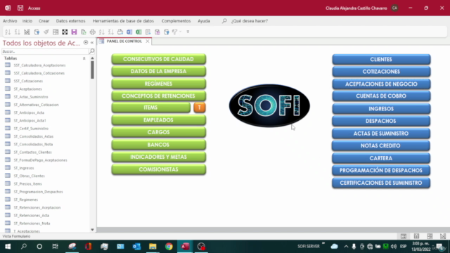Click the navigation pane Buscar field

[45, 51]
